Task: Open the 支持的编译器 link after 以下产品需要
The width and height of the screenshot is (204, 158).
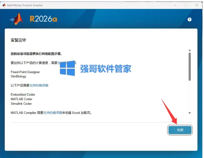Action: [39, 85]
